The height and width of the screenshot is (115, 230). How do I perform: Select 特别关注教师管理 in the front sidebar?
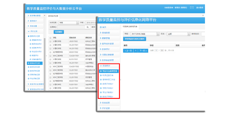pos(109,71)
